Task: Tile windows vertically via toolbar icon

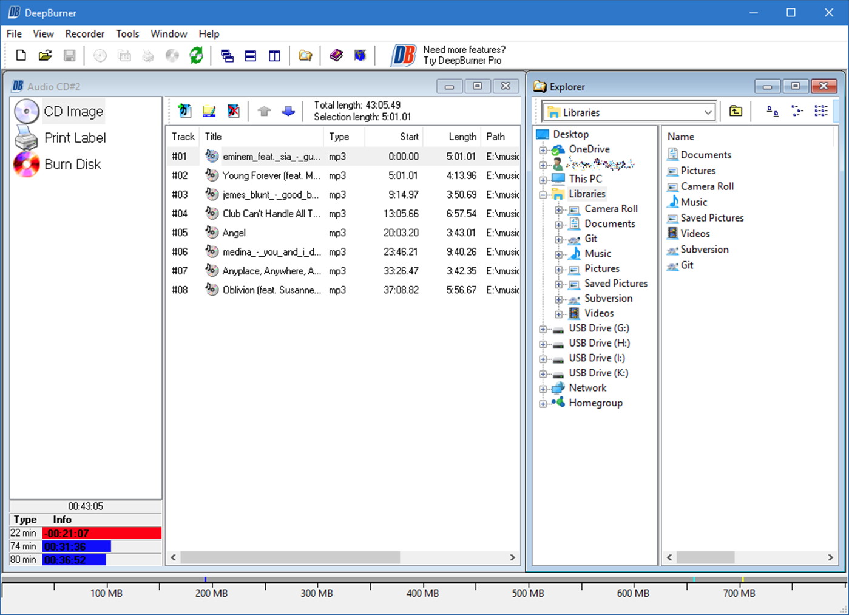Action: (x=274, y=56)
